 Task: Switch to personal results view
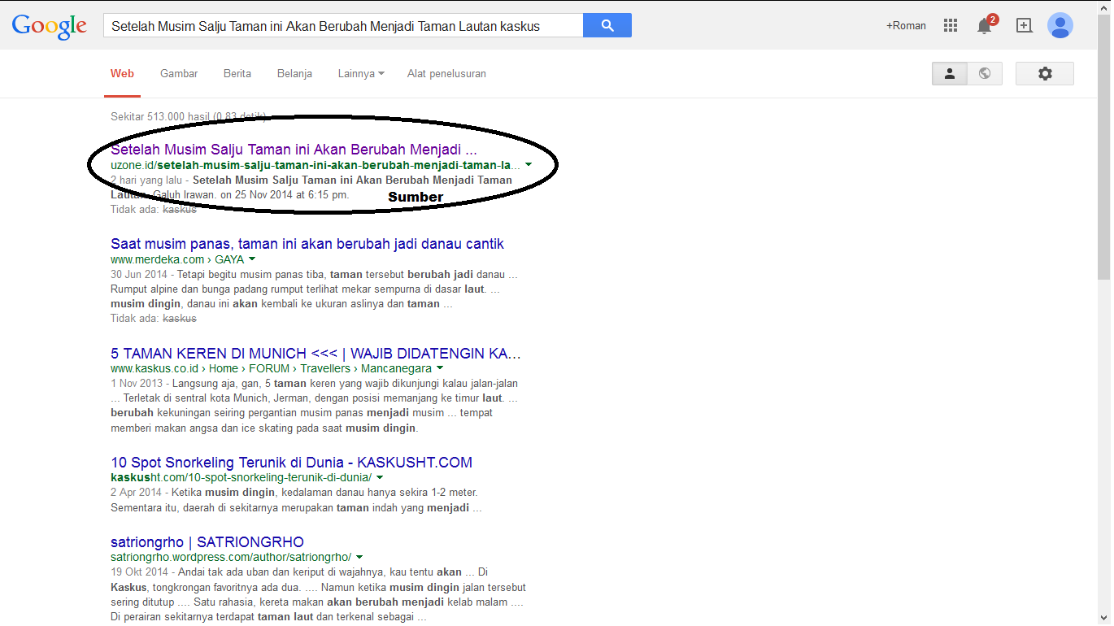pyautogui.click(x=949, y=73)
